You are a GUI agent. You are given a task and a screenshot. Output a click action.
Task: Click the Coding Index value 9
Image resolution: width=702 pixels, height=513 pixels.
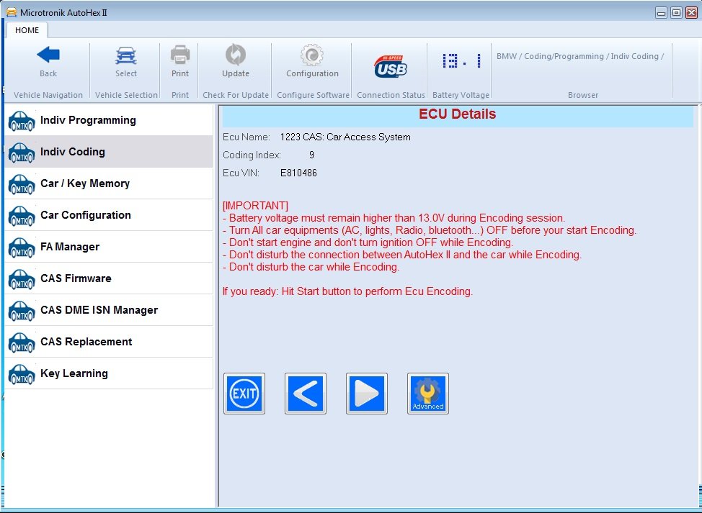[311, 155]
